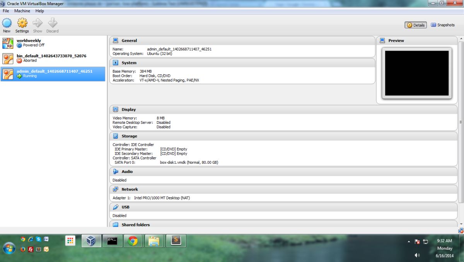Click the Audio section speaker icon
The image size is (464, 262).
(x=115, y=171)
